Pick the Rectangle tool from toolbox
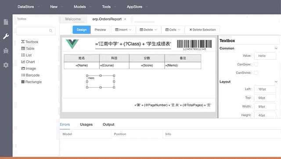The height and width of the screenshot is (159, 281). tap(31, 82)
